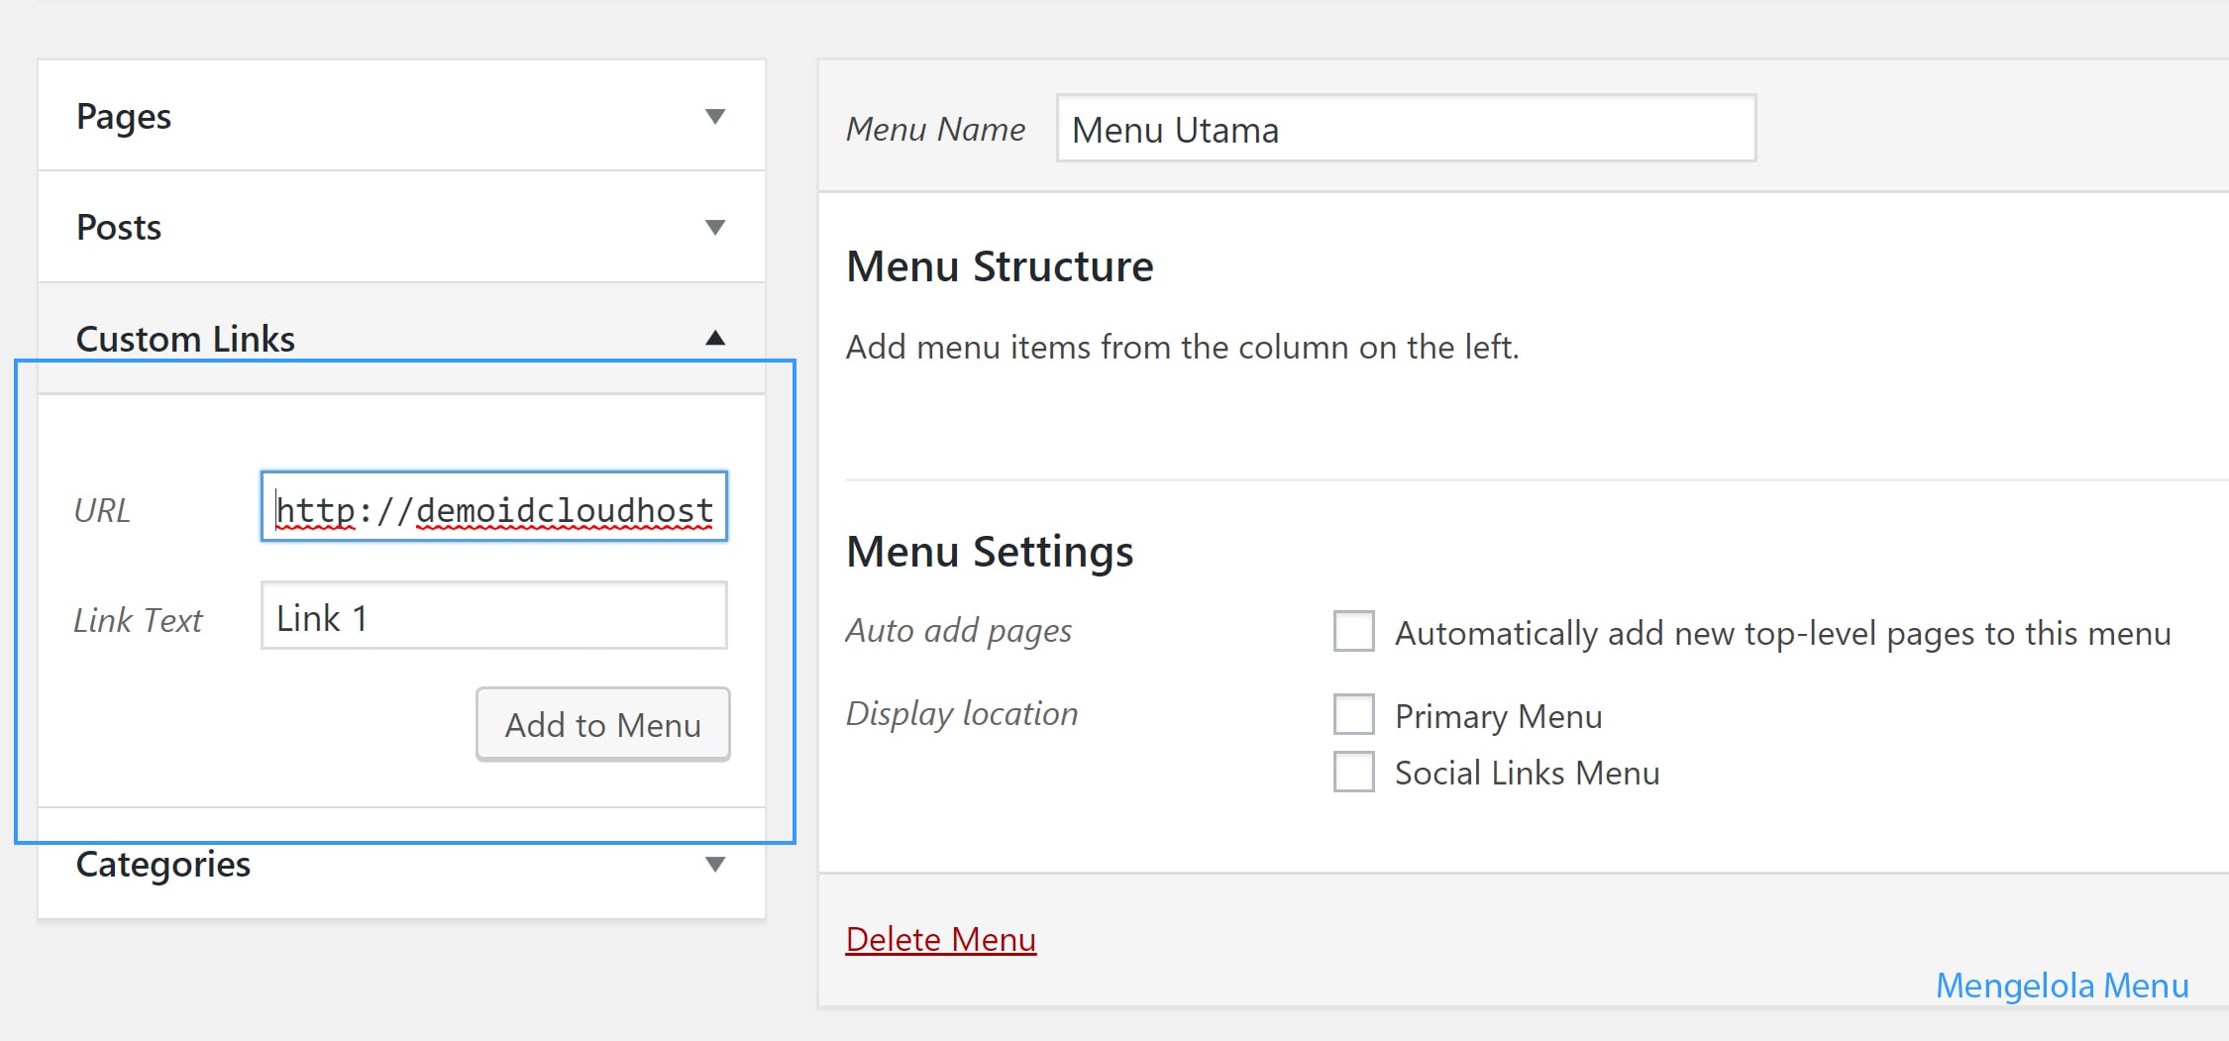Click the Add to Menu button

pyautogui.click(x=602, y=724)
